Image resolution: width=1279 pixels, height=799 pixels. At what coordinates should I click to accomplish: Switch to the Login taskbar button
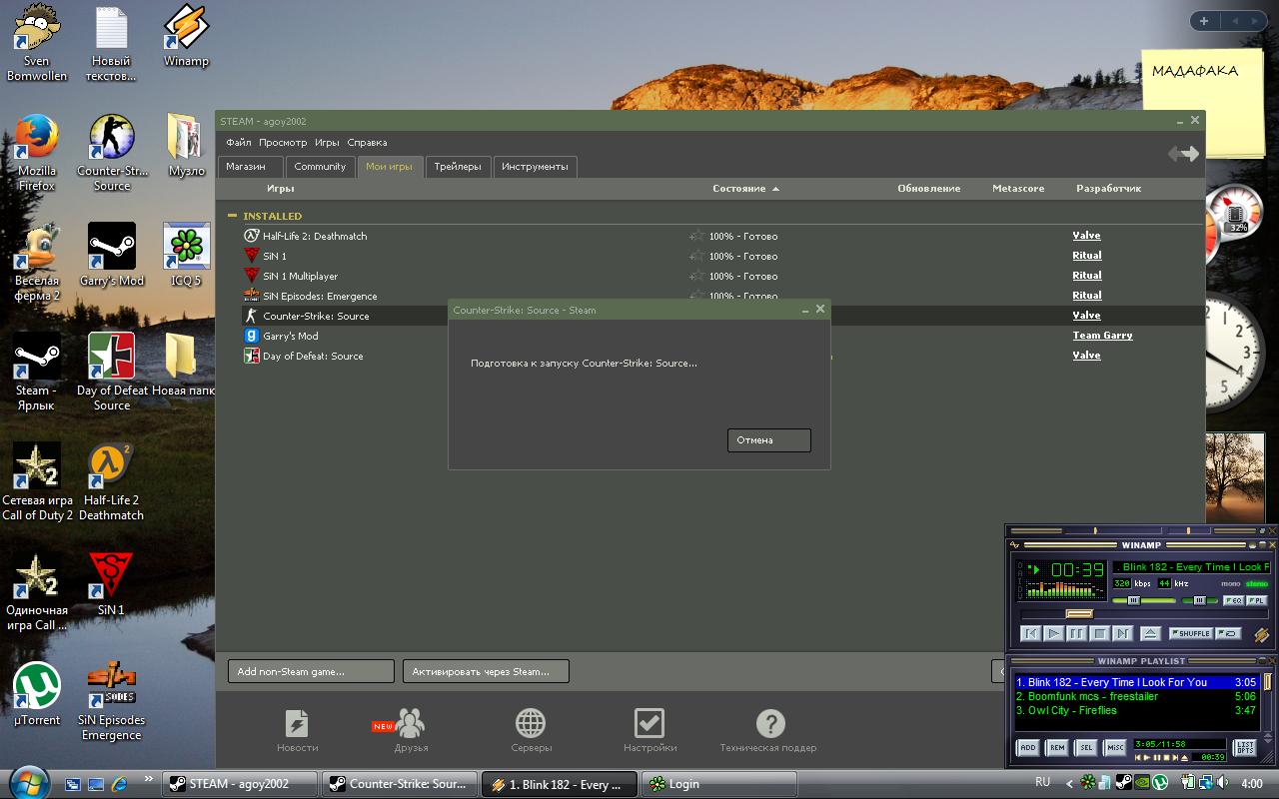coord(721,784)
